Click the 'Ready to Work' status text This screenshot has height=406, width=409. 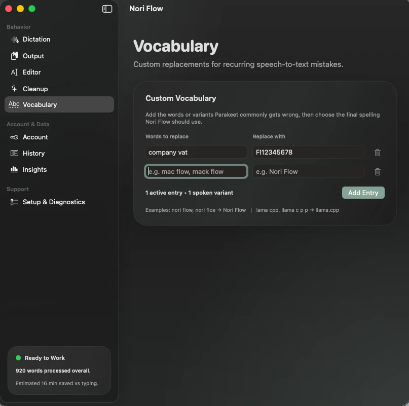(45, 358)
